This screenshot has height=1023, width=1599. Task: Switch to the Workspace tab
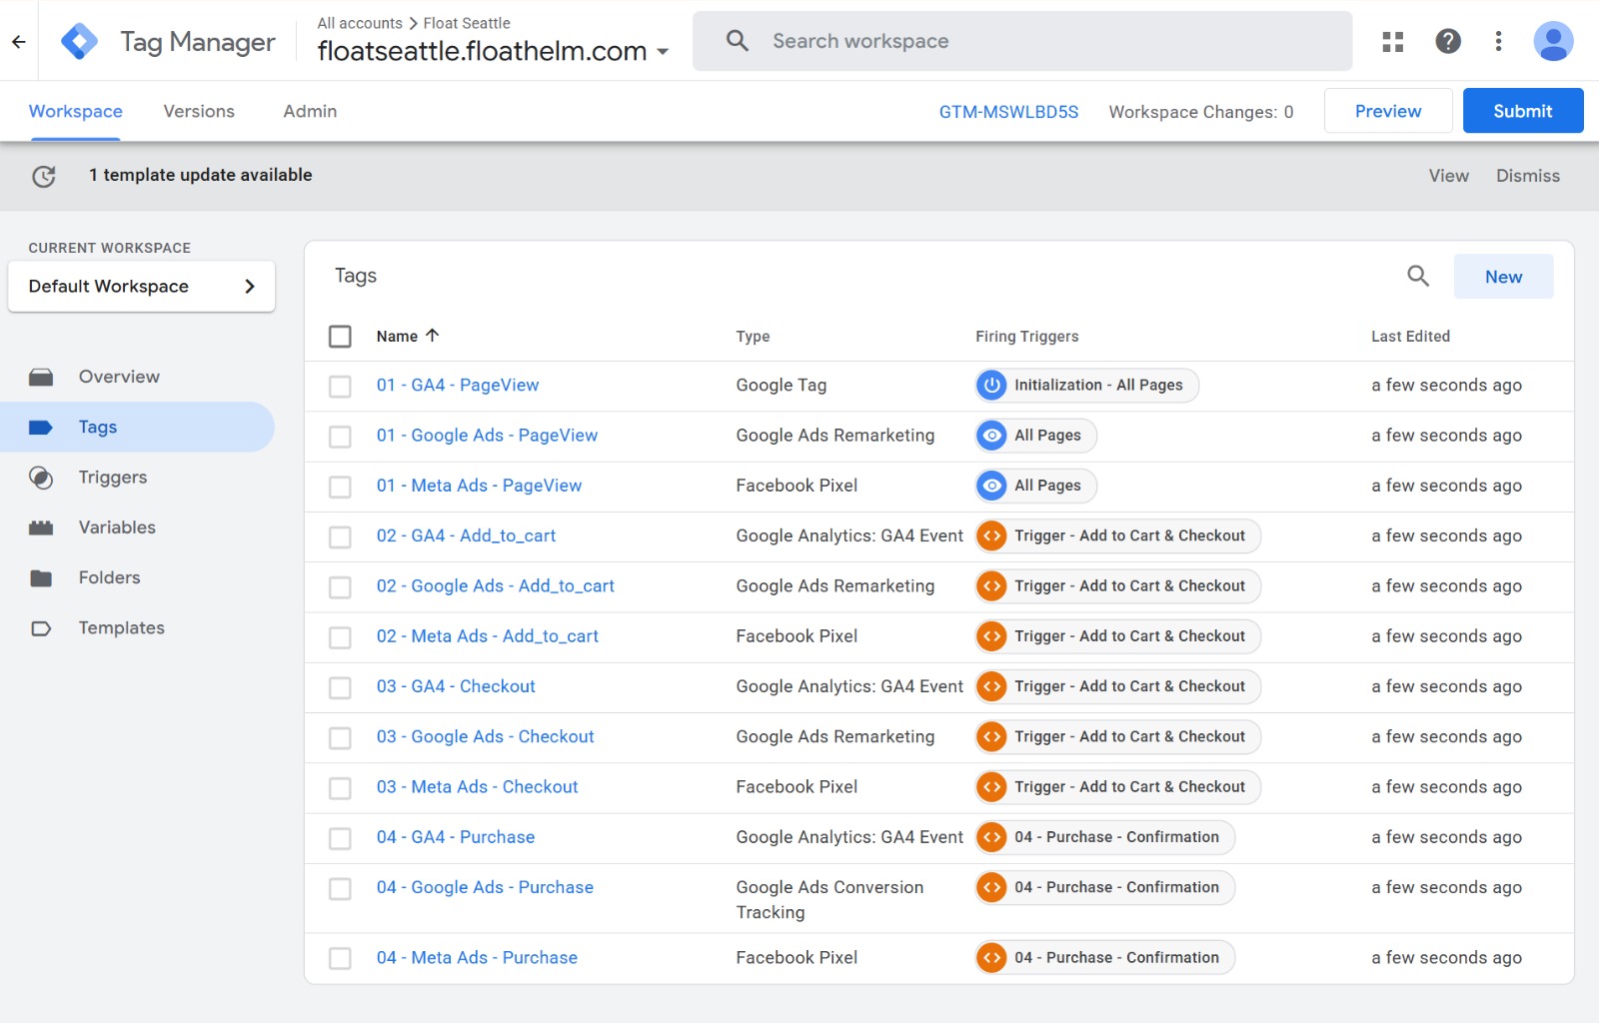[x=75, y=111]
